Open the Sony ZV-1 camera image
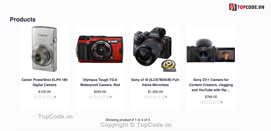Image resolution: width=271 pixels, height=131 pixels. pyautogui.click(x=211, y=51)
